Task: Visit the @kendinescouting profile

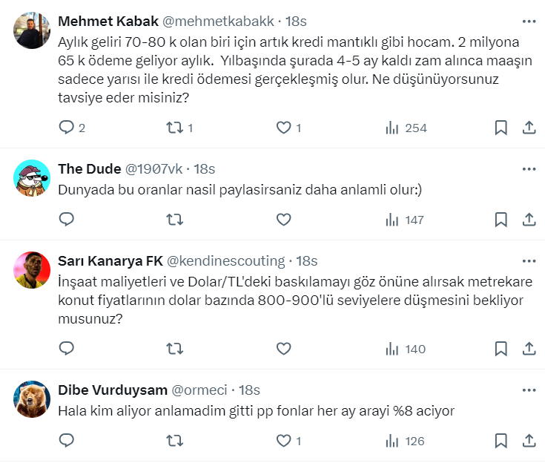Action: point(226,260)
